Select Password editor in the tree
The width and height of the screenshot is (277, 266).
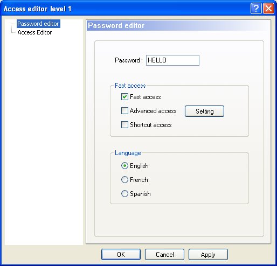pos(38,24)
